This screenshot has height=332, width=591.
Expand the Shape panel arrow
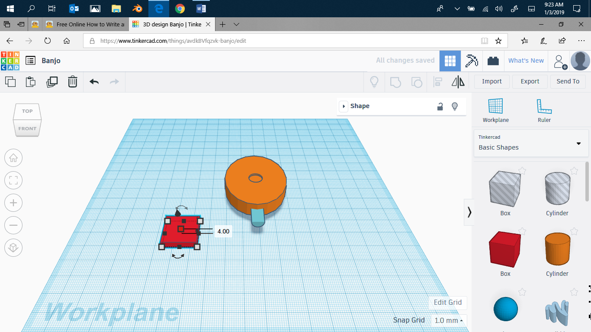click(344, 106)
